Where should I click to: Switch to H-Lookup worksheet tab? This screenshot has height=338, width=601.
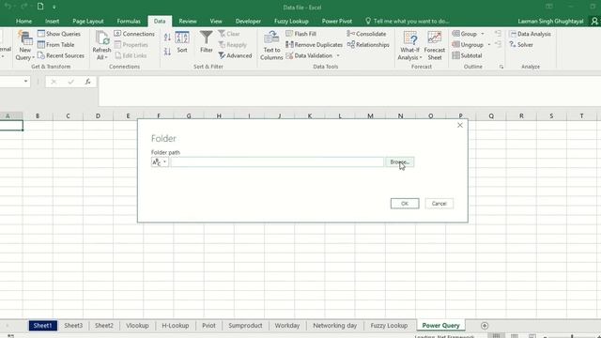click(x=176, y=326)
